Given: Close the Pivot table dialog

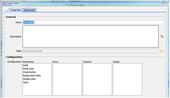Looking at the screenshot, I should coord(164,2).
